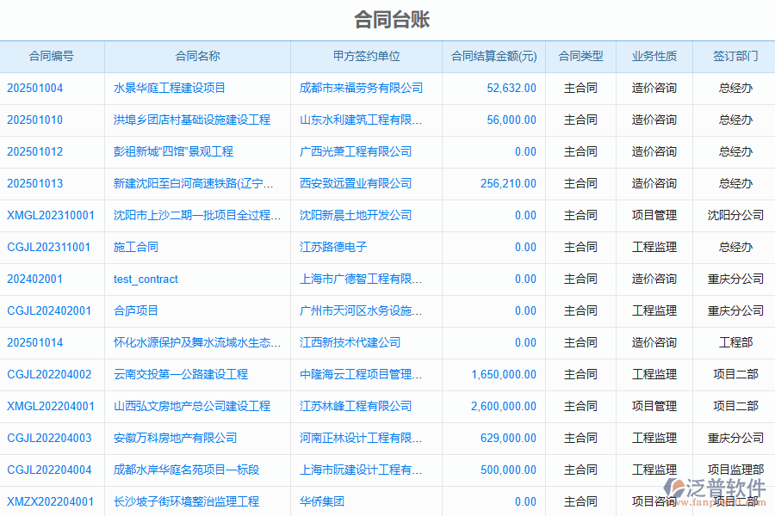Select the 合同结算金额(元) column header
Viewport: 775px width, 516px height.
(493, 57)
